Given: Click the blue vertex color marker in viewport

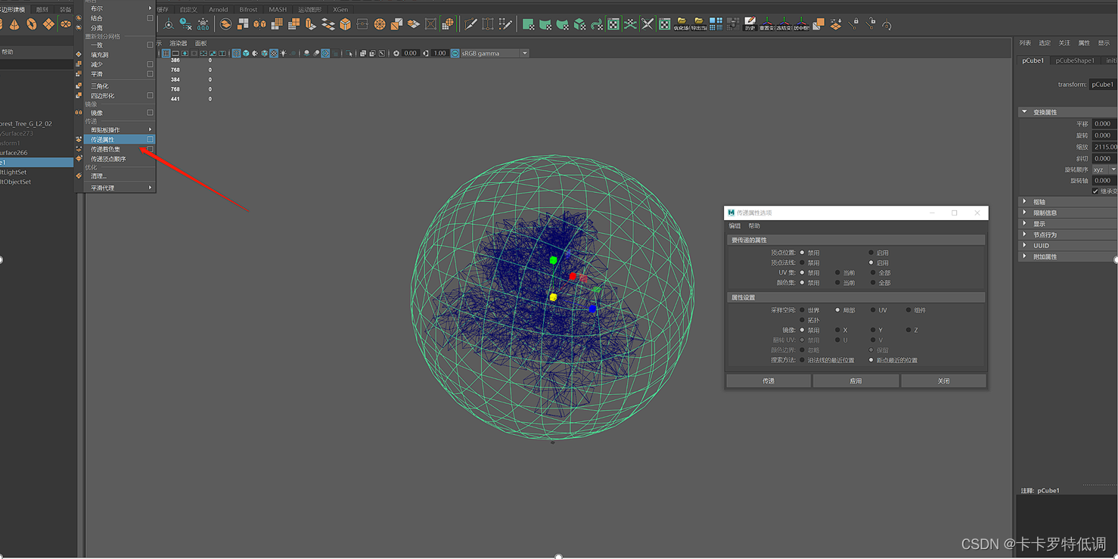Looking at the screenshot, I should pyautogui.click(x=592, y=309).
